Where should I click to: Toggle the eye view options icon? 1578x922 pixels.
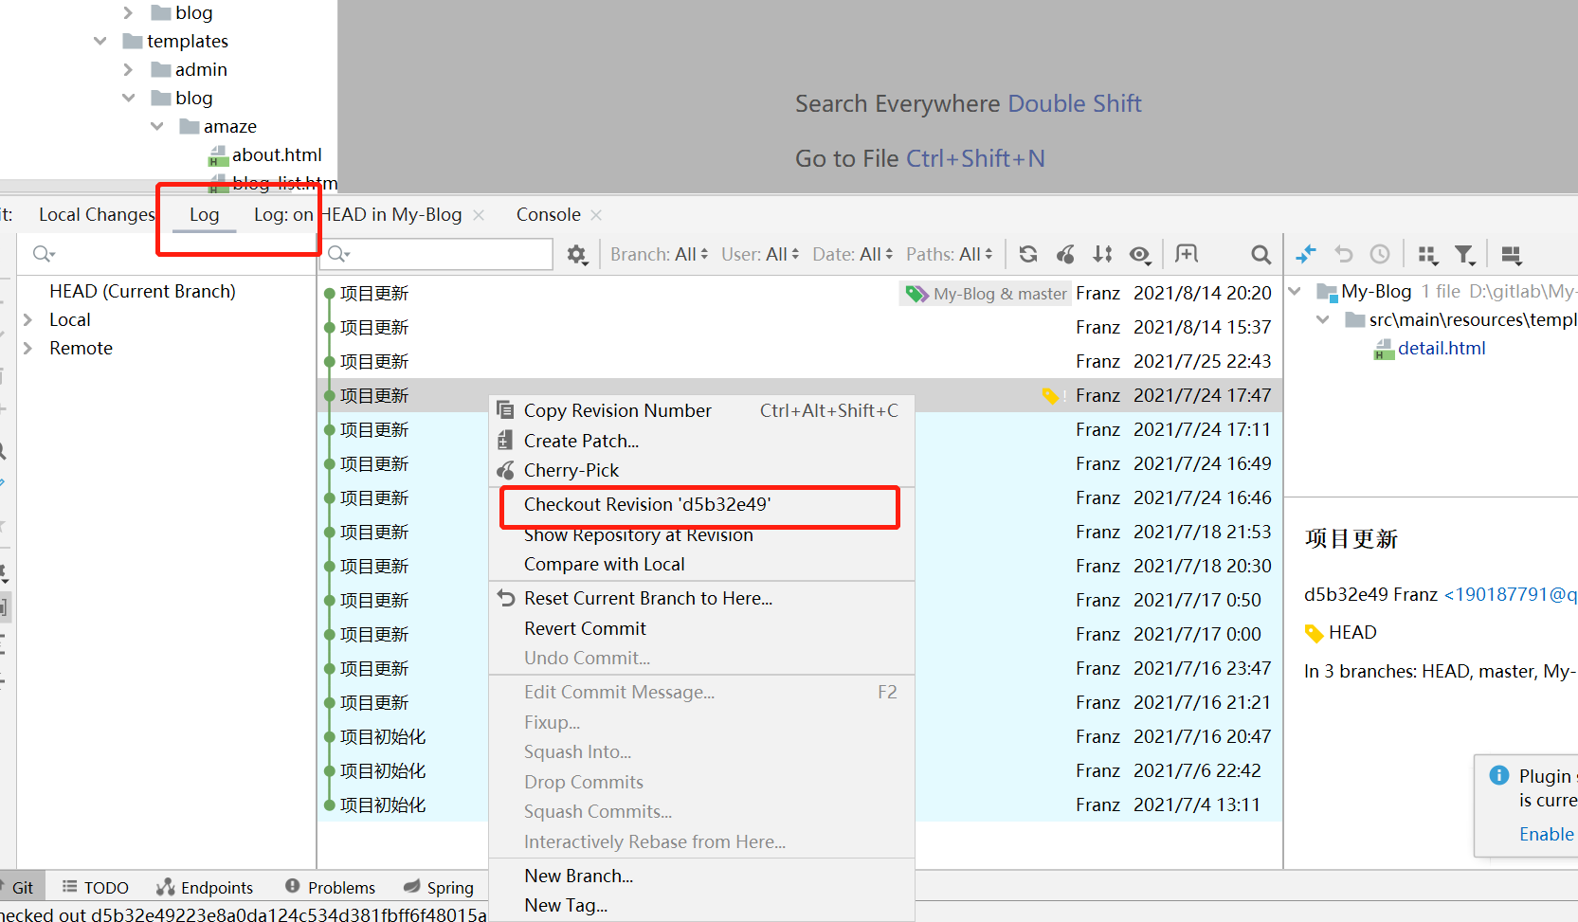point(1140,254)
